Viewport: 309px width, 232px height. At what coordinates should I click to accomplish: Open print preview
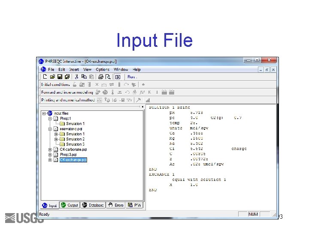pyautogui.click(x=108, y=77)
